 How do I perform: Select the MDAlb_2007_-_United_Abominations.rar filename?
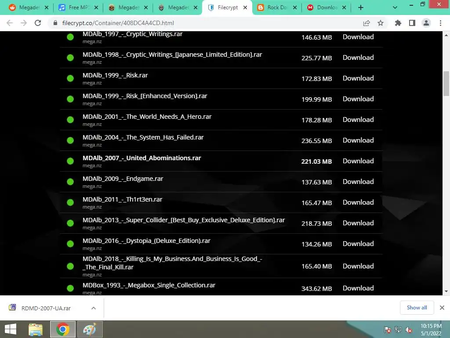(142, 158)
